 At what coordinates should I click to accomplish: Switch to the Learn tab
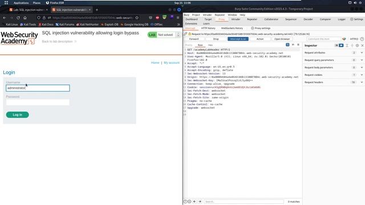pos(206,24)
